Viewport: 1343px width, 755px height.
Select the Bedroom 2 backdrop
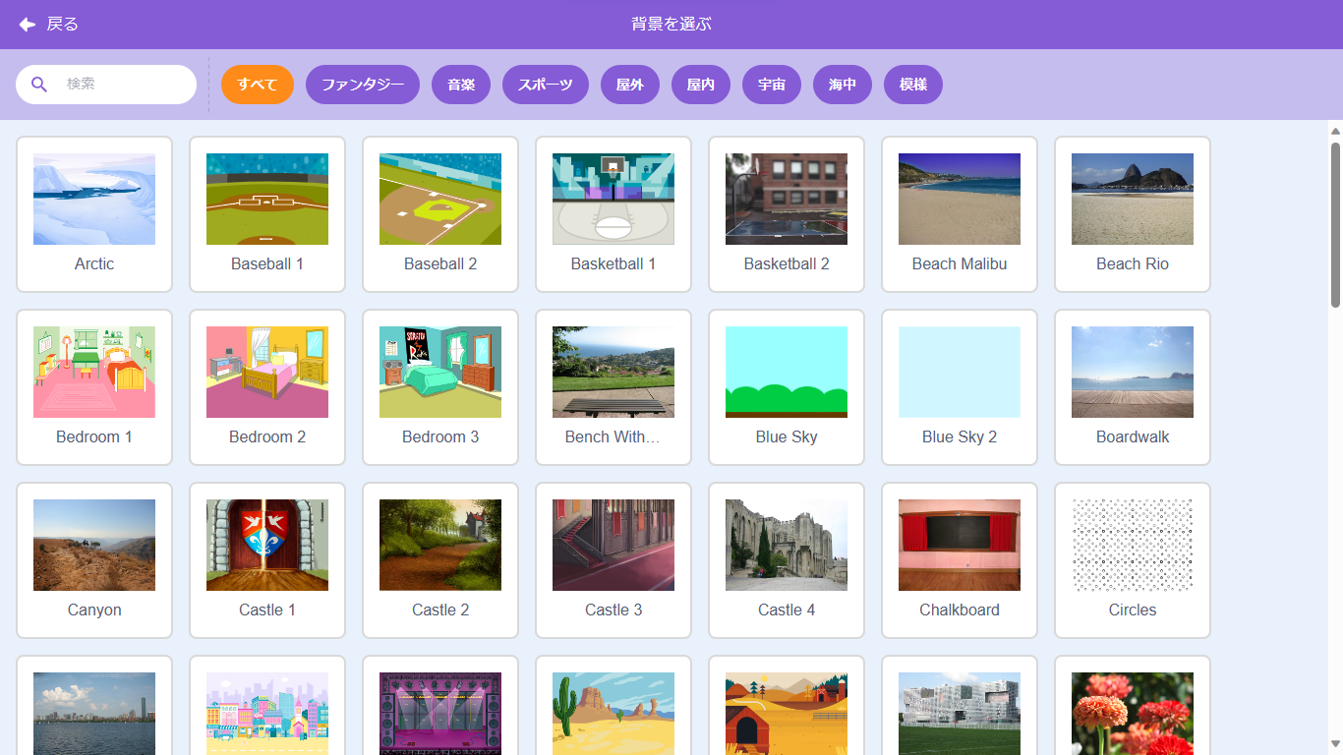[x=267, y=387]
